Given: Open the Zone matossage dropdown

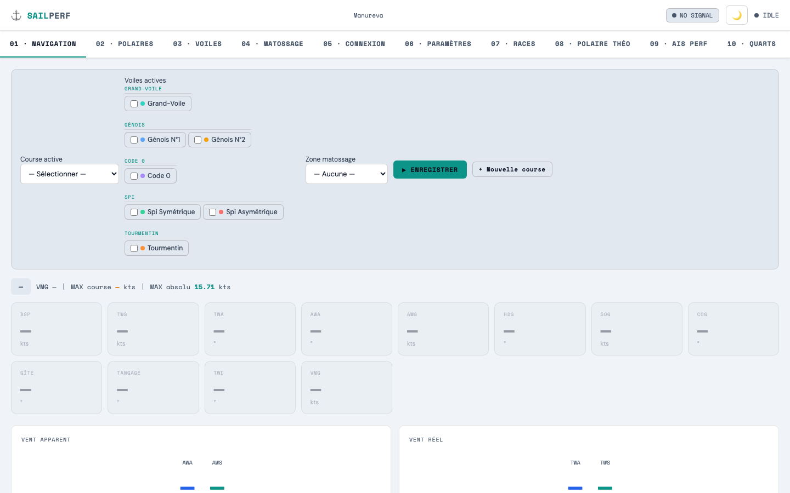Looking at the screenshot, I should pyautogui.click(x=347, y=174).
